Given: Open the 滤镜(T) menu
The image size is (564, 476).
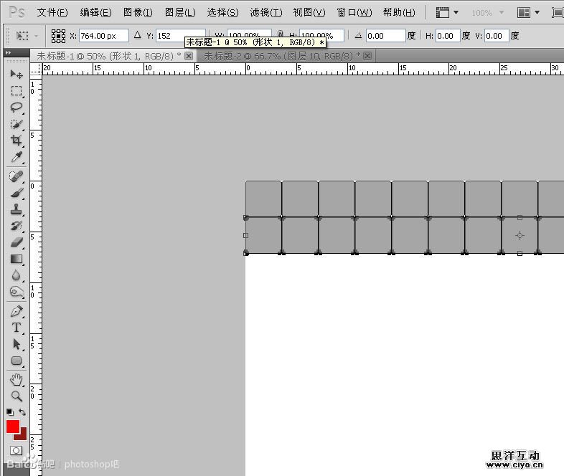Looking at the screenshot, I should [265, 13].
